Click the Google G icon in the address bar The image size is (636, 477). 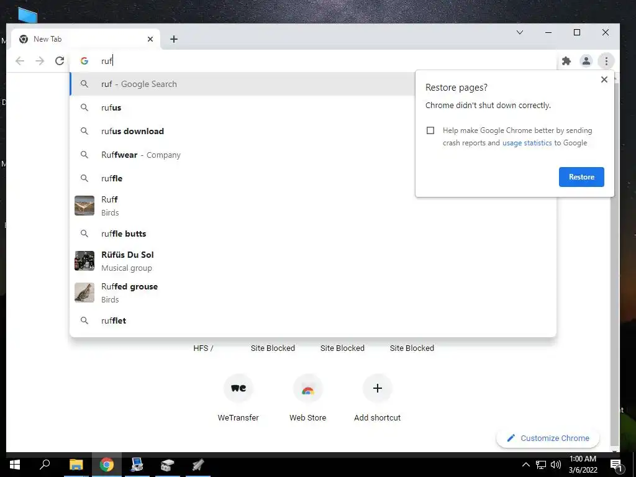click(84, 61)
